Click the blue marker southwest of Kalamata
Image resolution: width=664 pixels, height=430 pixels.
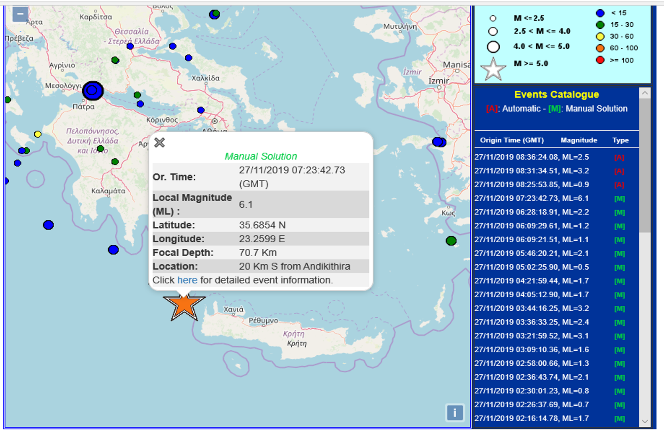click(x=48, y=225)
